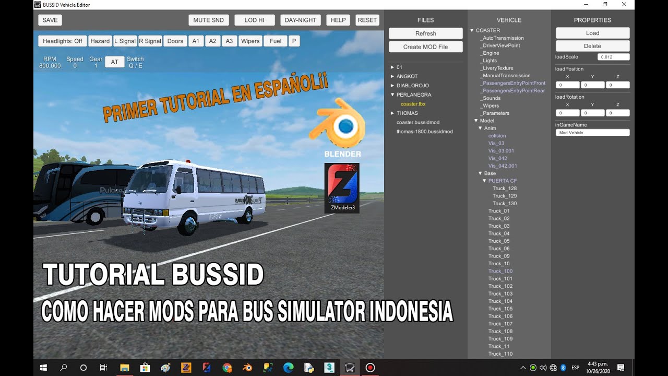Screen dimensions: 668x376
Task: Open the ESP language indicator
Action: point(575,368)
